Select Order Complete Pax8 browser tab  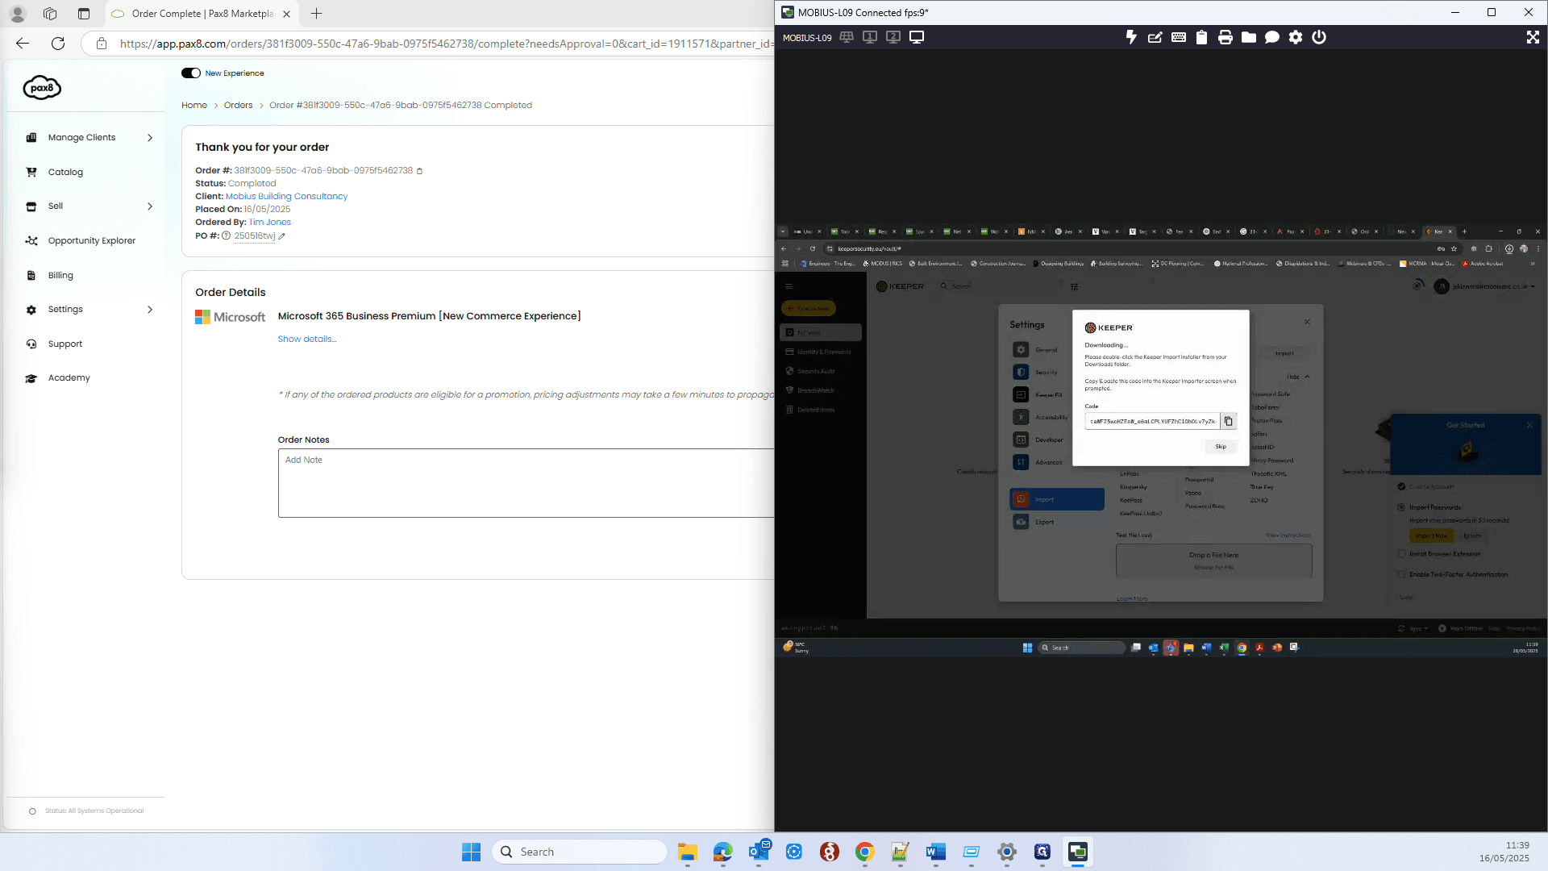tap(202, 14)
